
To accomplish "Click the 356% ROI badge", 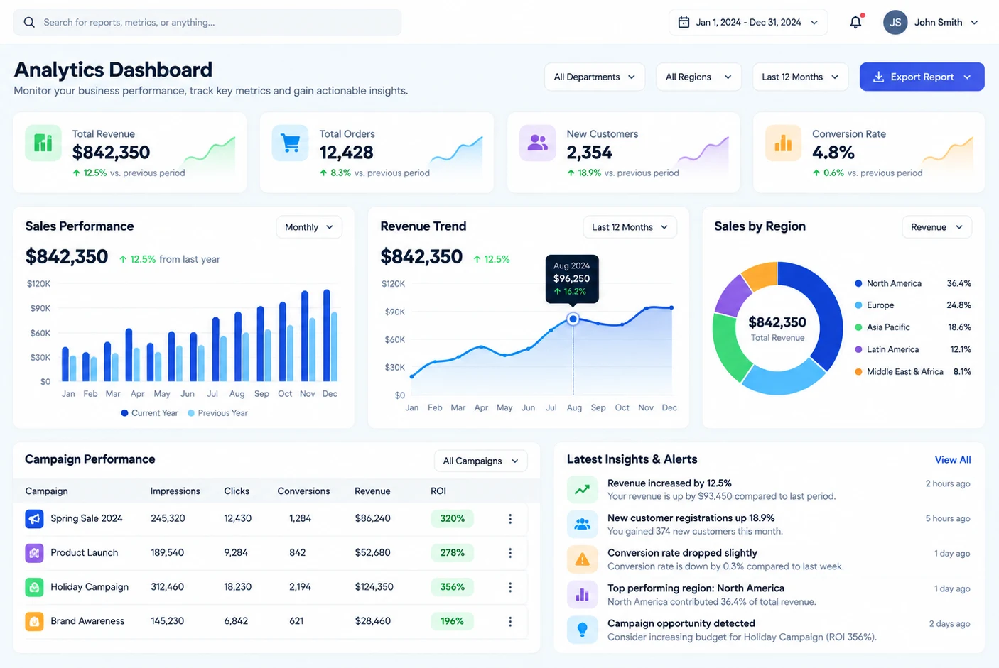I will pyautogui.click(x=453, y=587).
